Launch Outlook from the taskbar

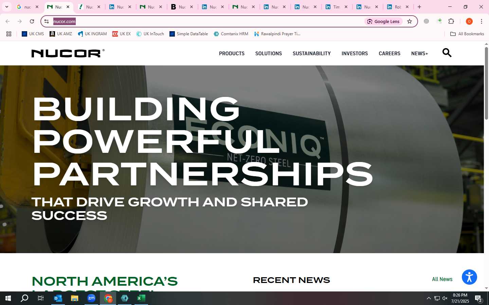click(58, 298)
